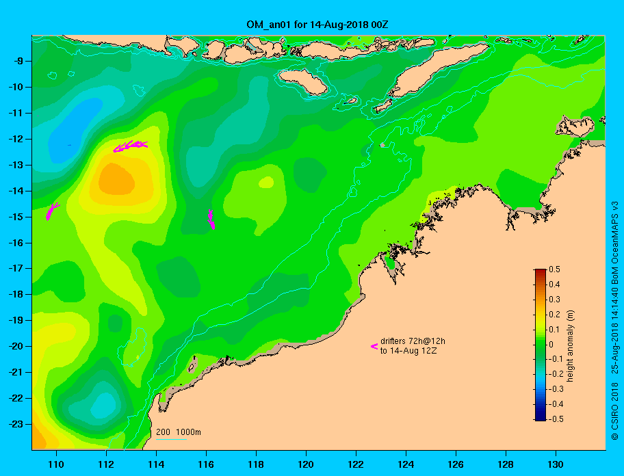Select the drifter track near 116E, -15
The width and height of the screenshot is (624, 476).
pos(211,219)
